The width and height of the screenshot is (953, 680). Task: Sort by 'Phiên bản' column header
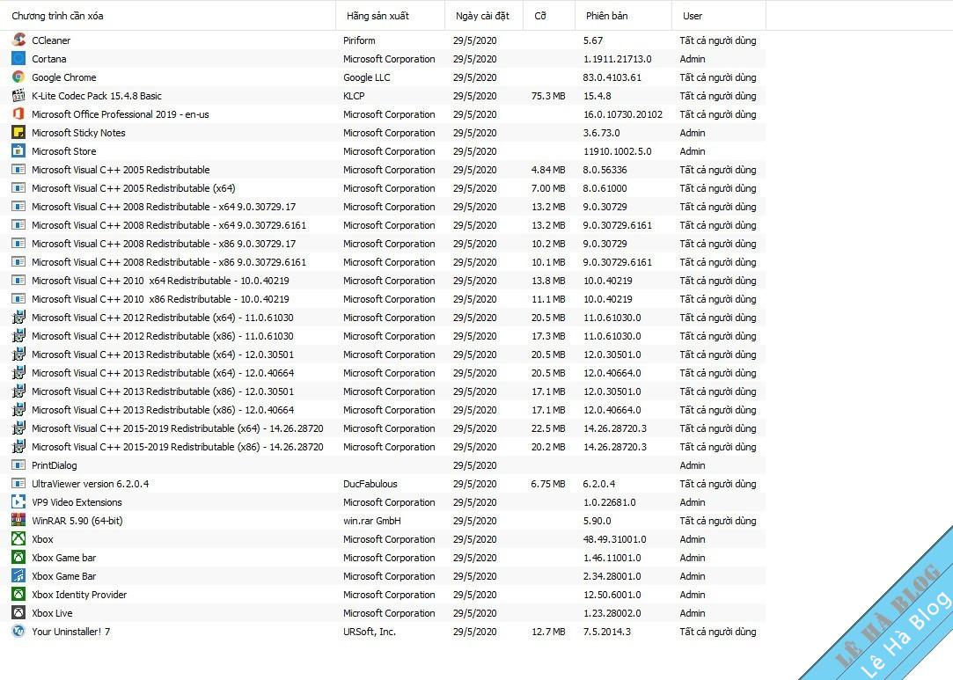point(623,16)
